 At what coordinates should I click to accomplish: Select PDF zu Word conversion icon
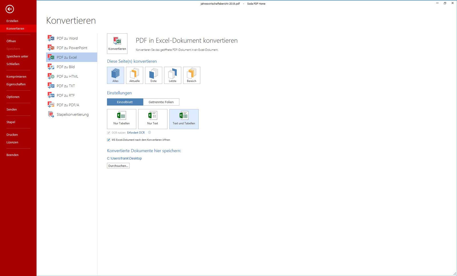pos(51,38)
